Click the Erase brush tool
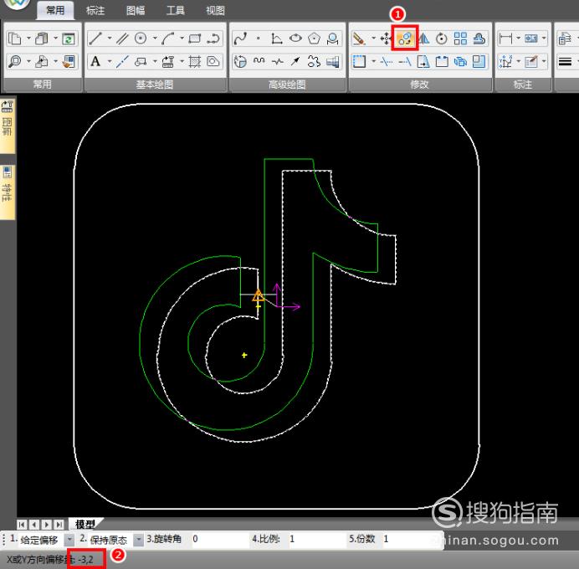This screenshot has width=579, height=569. point(359,38)
